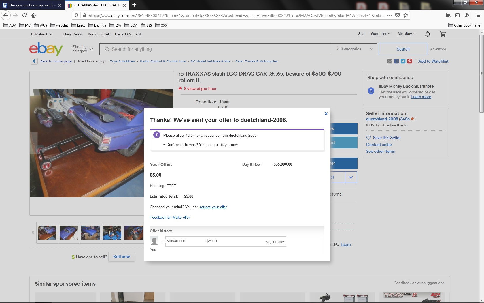Open a new browser tab

(x=134, y=5)
